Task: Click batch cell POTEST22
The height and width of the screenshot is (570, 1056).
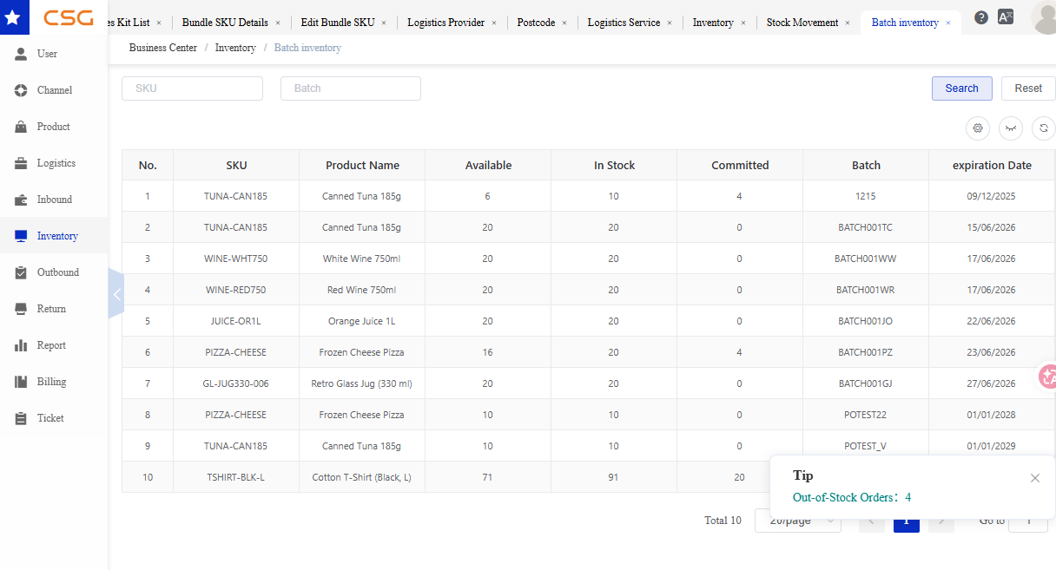Action: (866, 415)
